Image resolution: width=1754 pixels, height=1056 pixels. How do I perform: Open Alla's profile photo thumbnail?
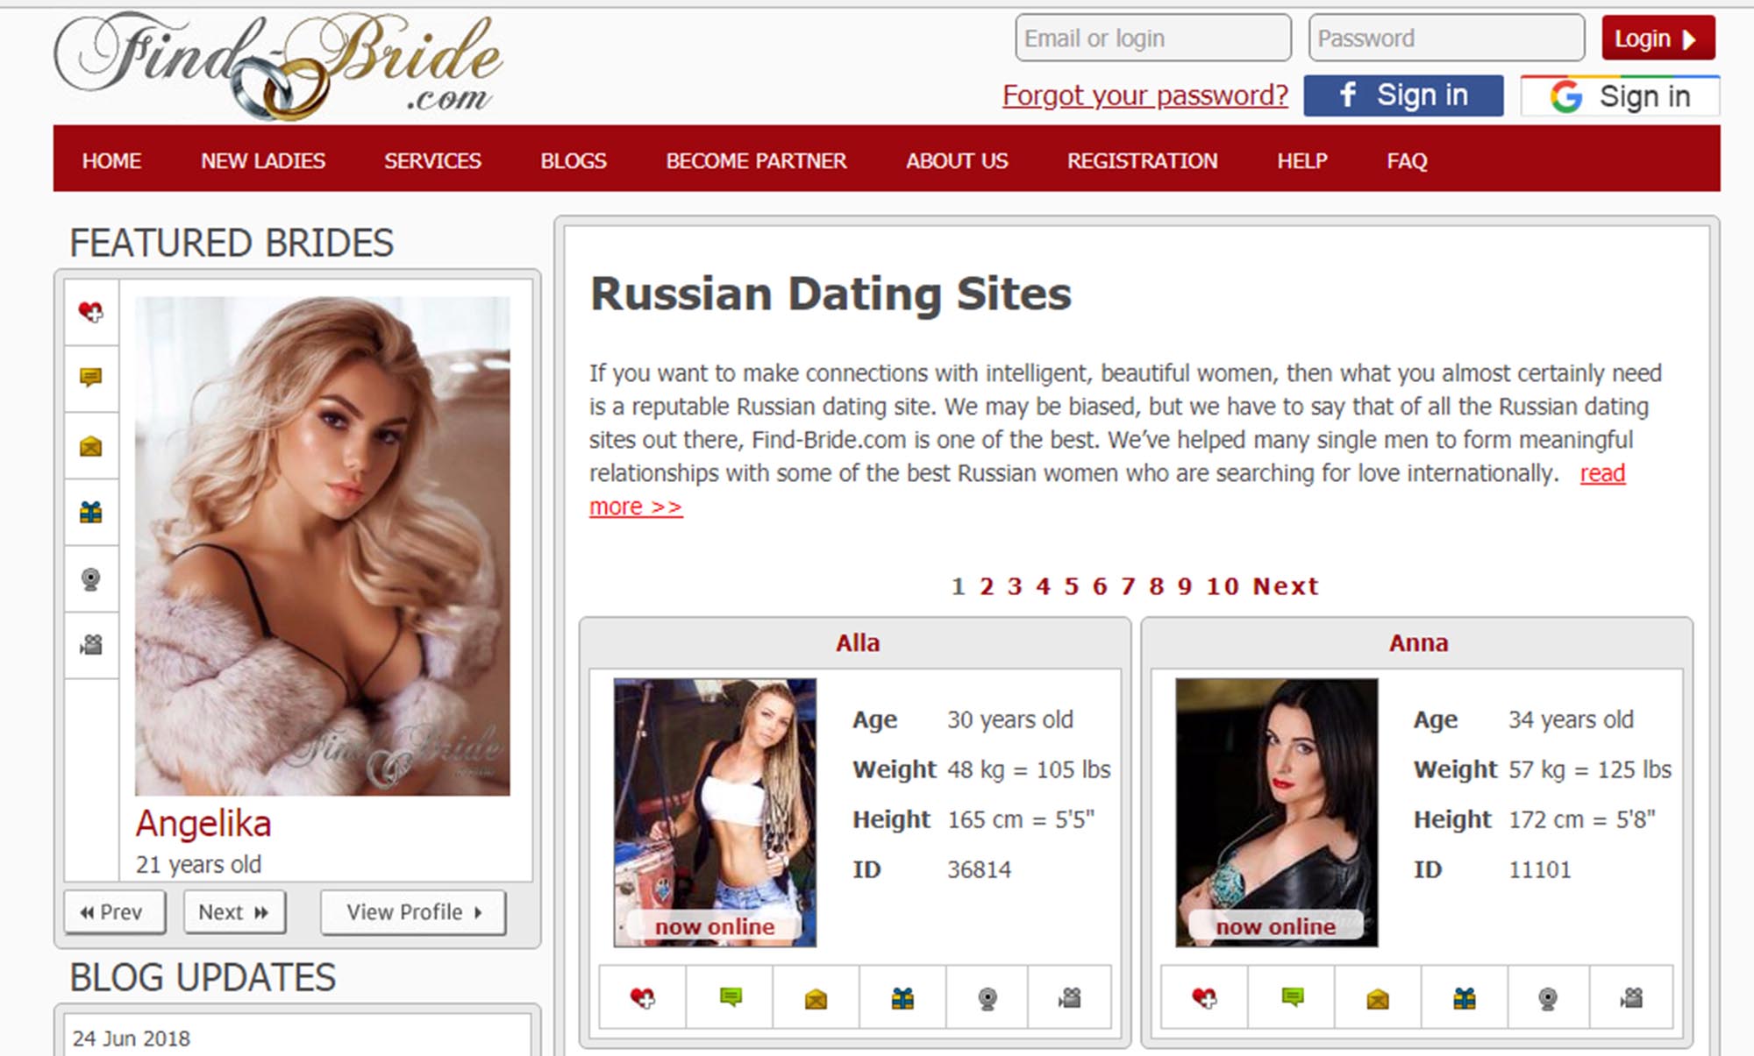[715, 811]
